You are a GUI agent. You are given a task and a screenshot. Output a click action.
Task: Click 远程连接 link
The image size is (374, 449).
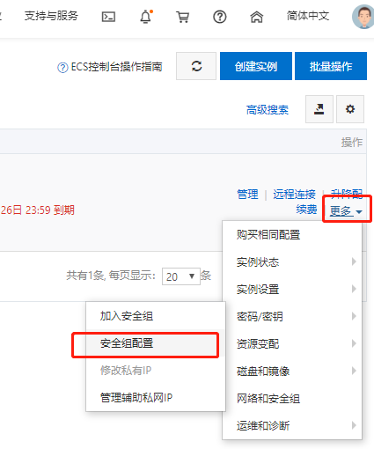click(x=294, y=195)
